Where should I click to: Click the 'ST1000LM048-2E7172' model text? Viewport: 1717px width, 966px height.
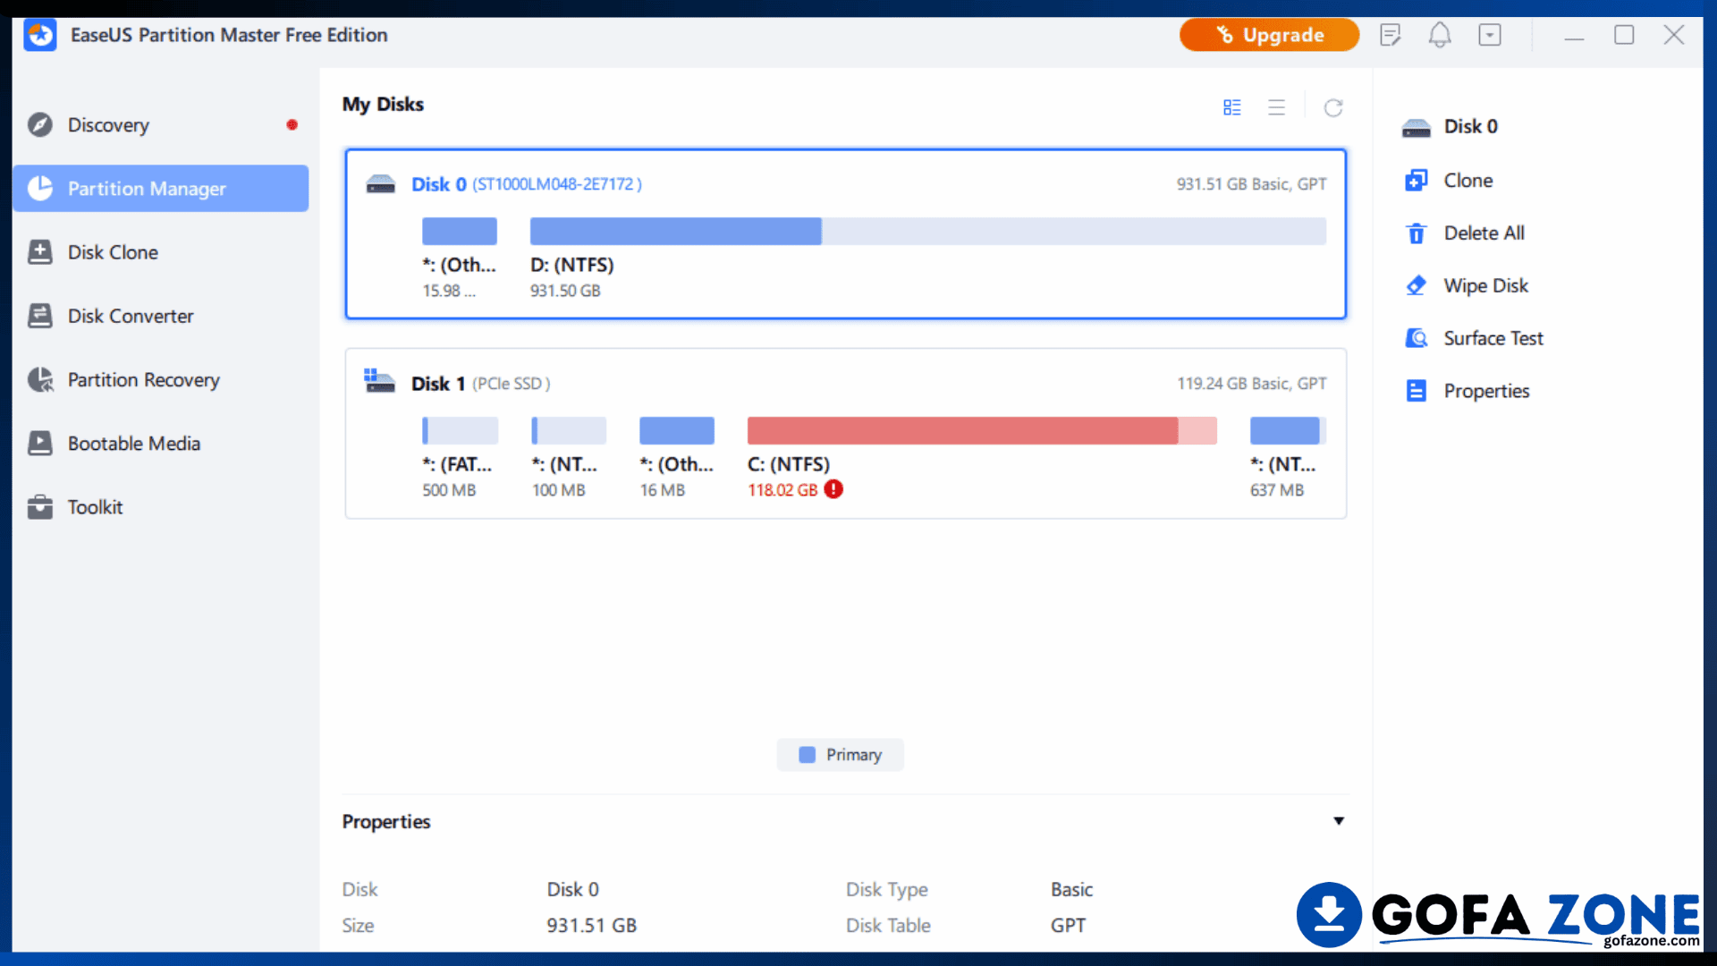point(556,184)
